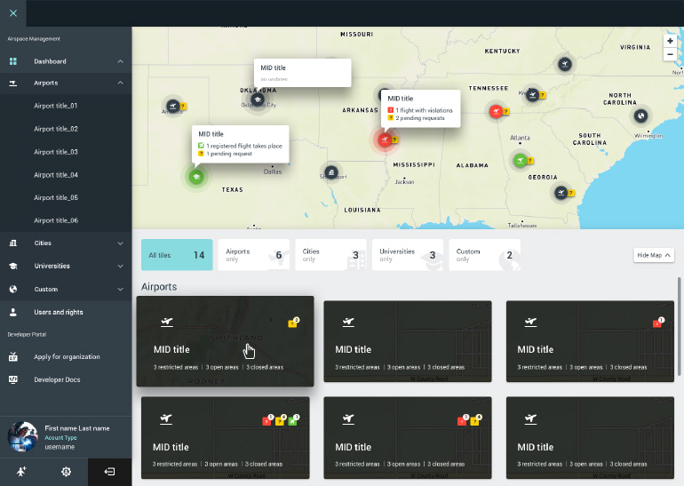This screenshot has width=684, height=486.
Task: Click the logout icon in bottom bar
Action: coord(109,472)
